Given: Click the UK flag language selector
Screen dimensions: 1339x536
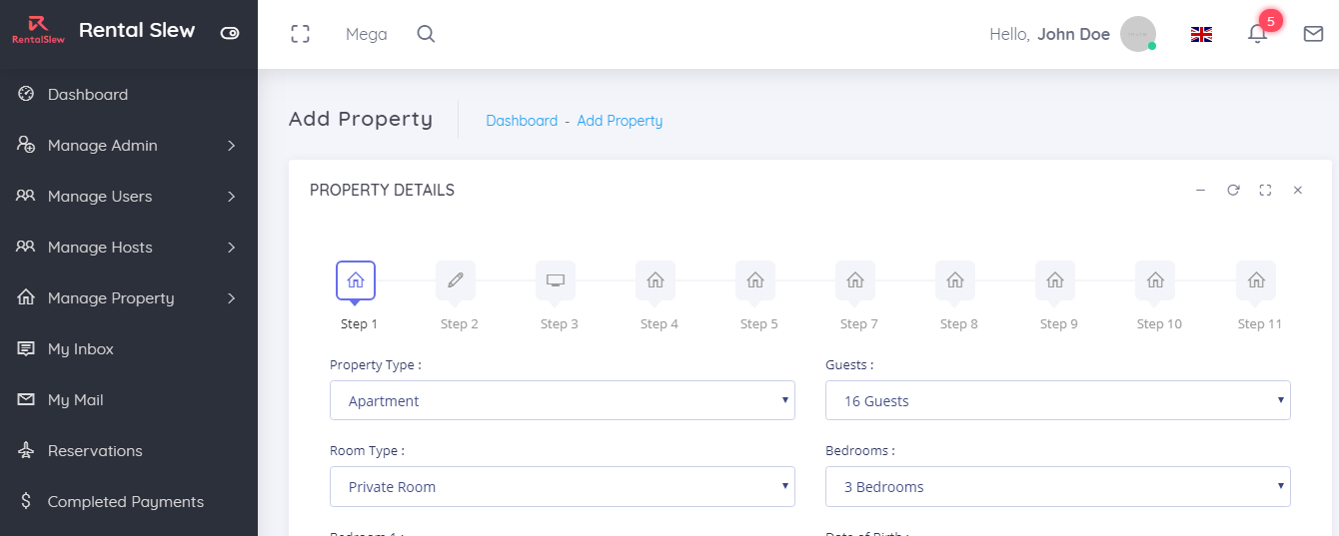Looking at the screenshot, I should pos(1201,34).
